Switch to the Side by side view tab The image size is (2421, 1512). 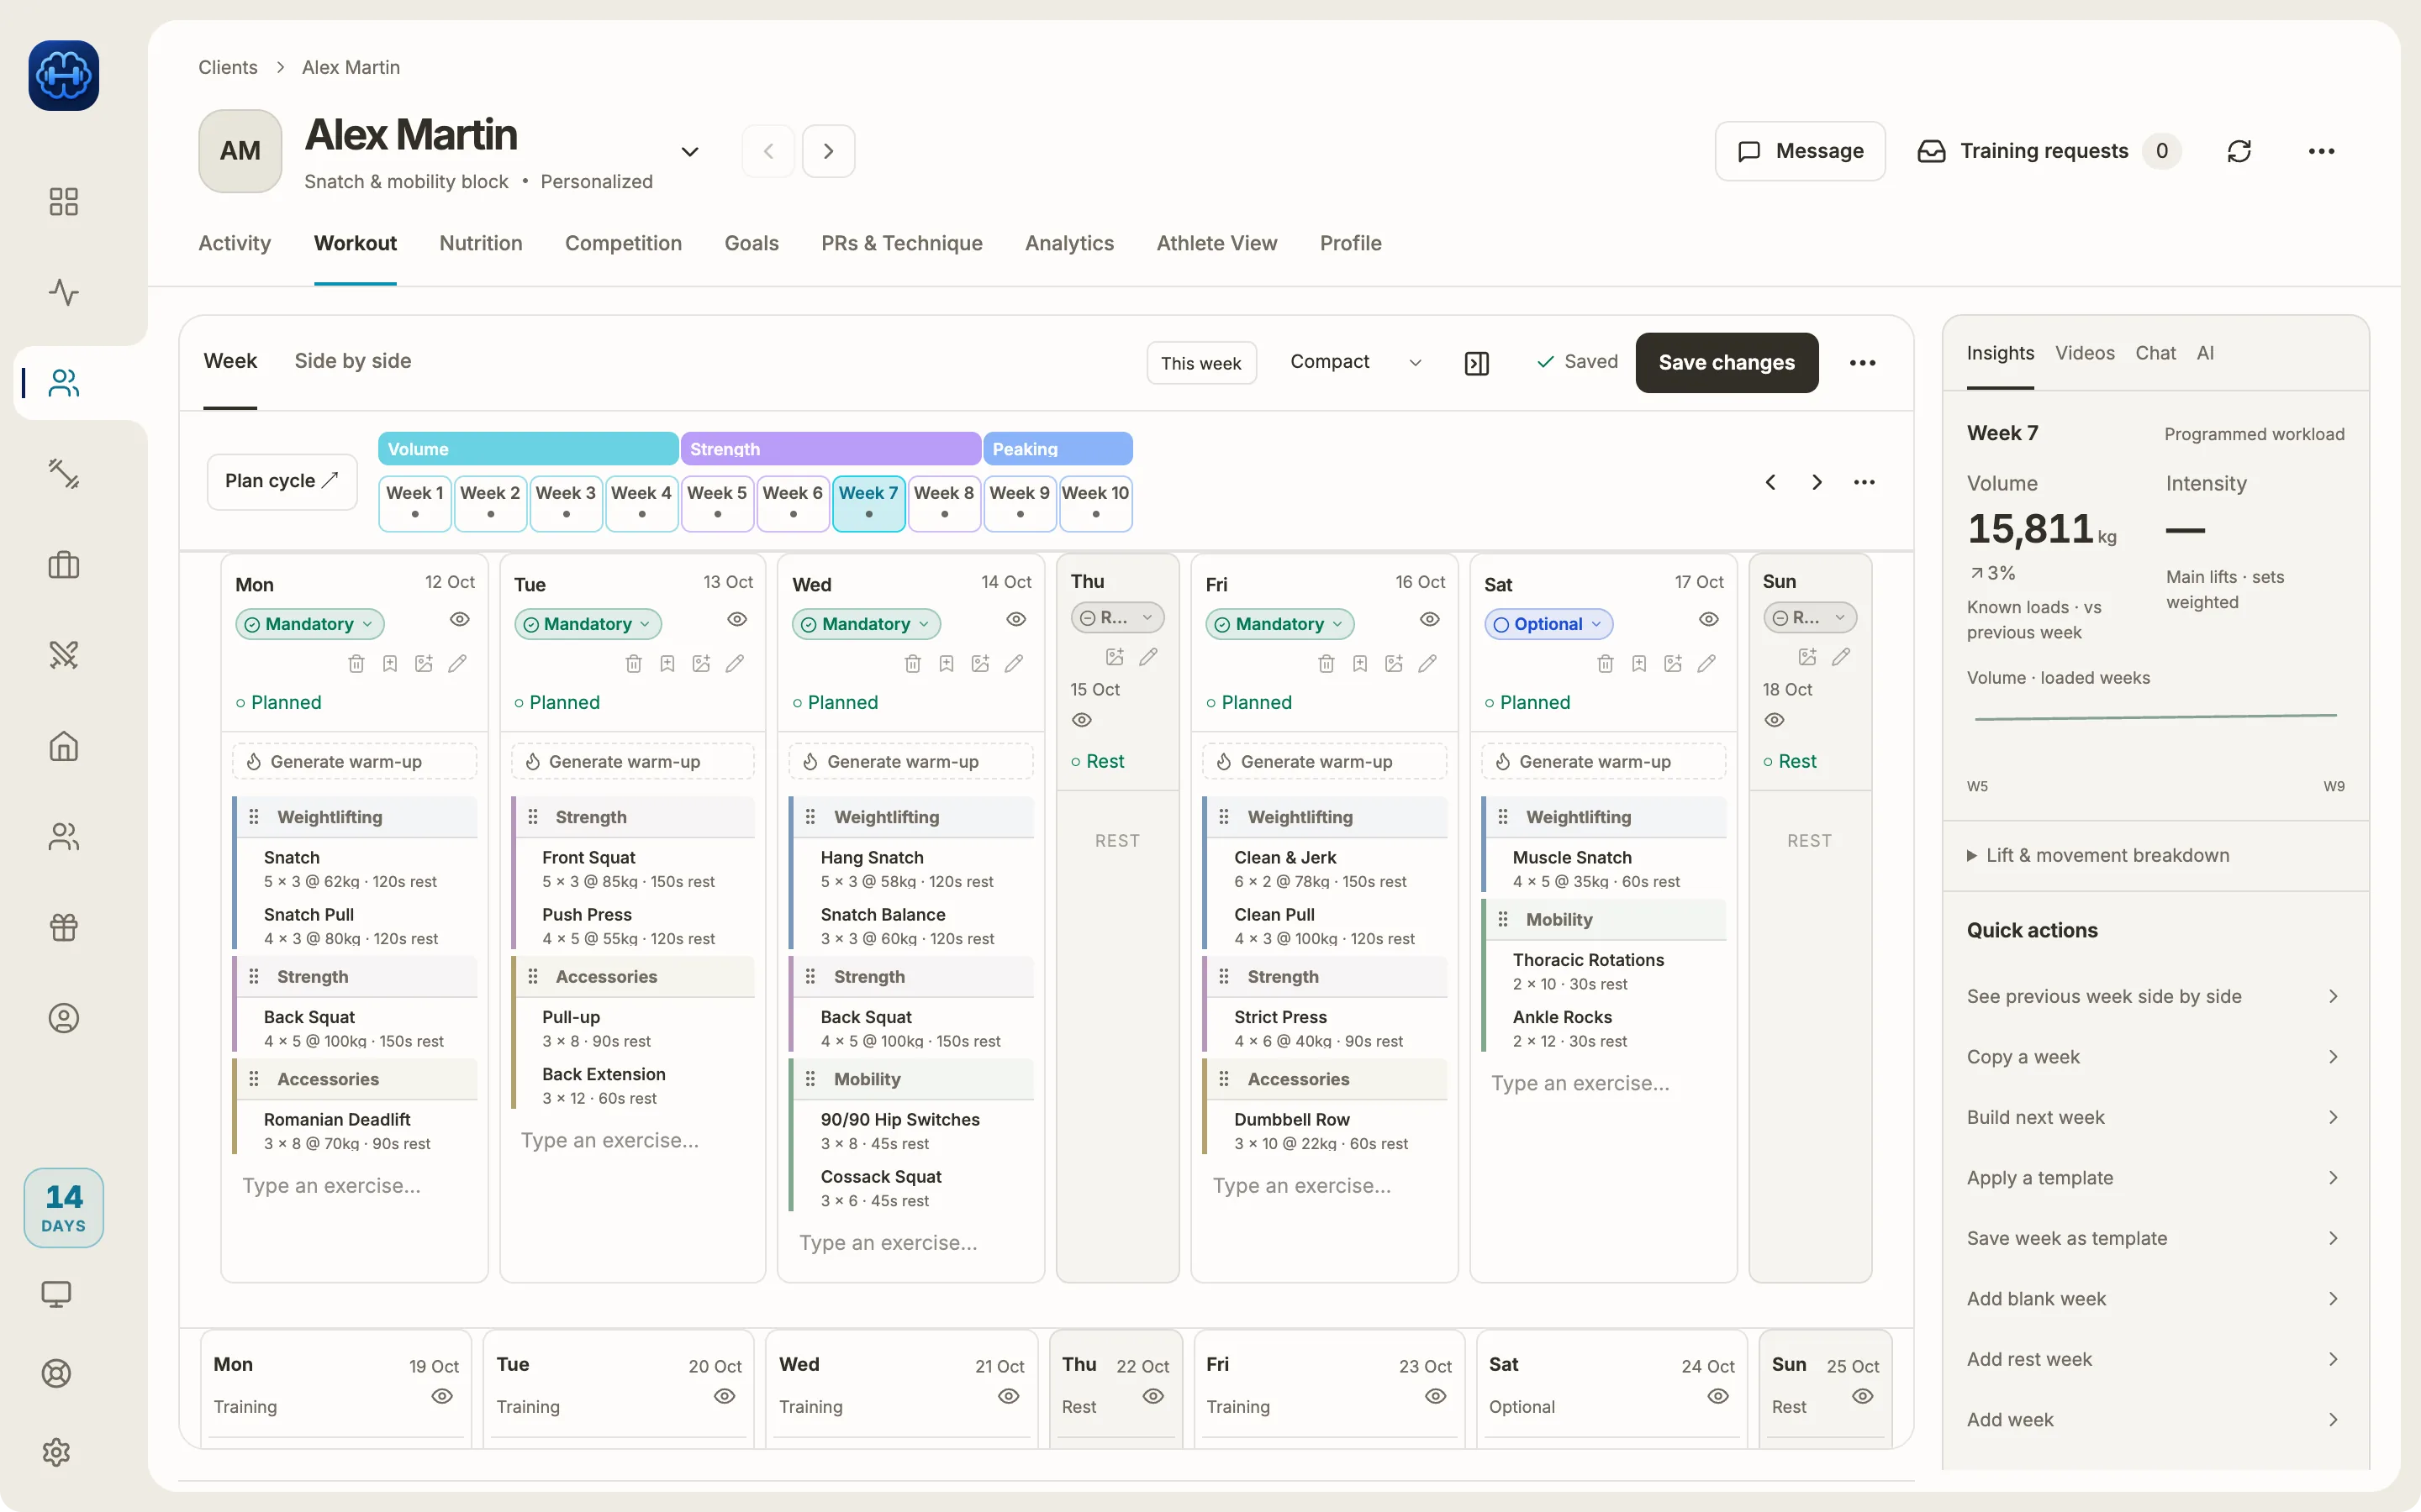tap(352, 361)
